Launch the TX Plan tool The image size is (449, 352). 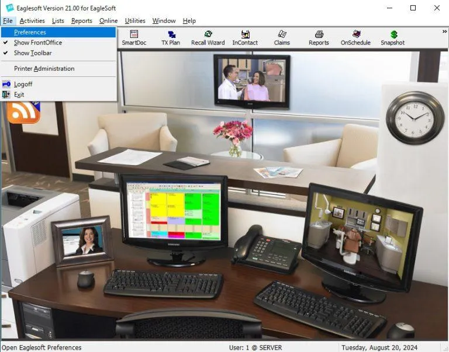(171, 38)
